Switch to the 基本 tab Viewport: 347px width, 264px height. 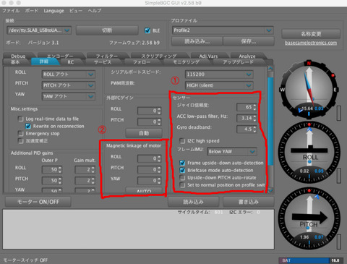[15, 62]
